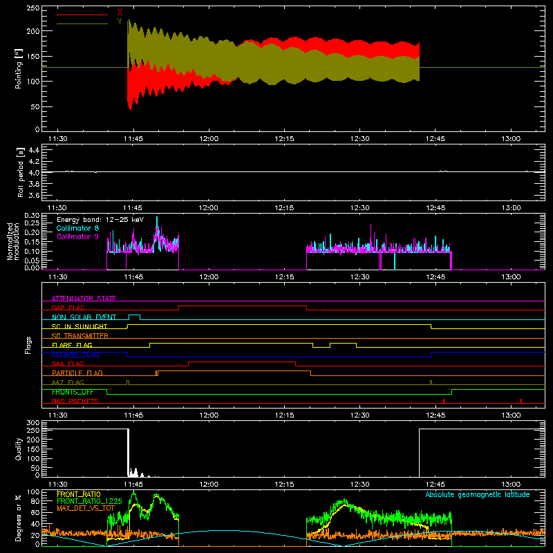Screen dimensions: 553x553
Task: Click the "Roll period [s]" axis title
Action: click(20, 172)
